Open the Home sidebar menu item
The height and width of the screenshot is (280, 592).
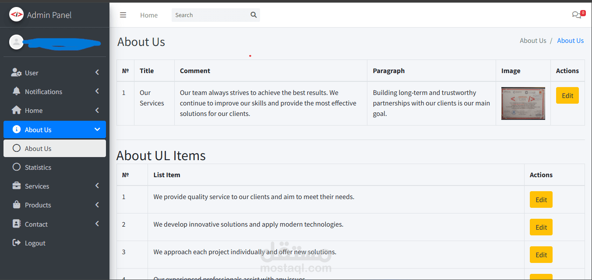tap(34, 110)
